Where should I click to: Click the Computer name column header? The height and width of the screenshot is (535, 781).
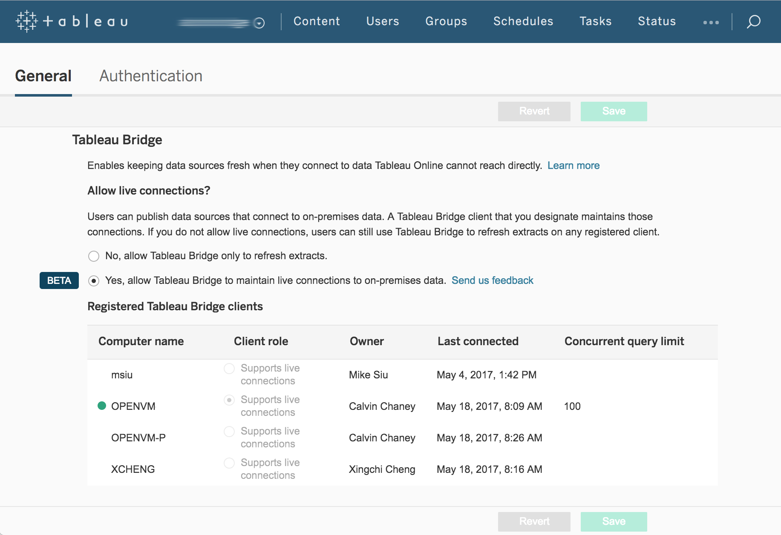coord(141,341)
